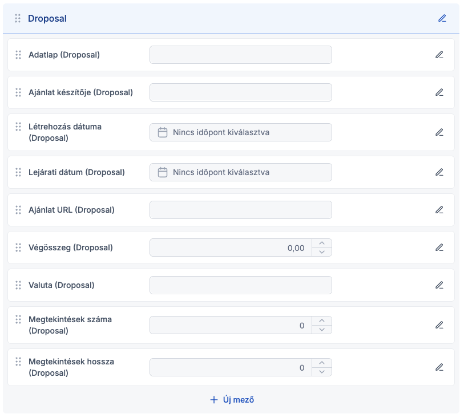Click into the Ajánlat URL input field
The height and width of the screenshot is (418, 464).
[240, 210]
